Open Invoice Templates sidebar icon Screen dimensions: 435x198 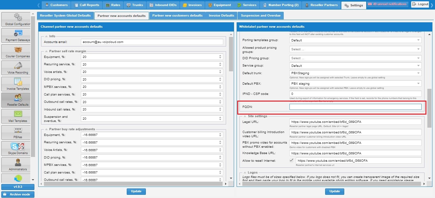click(18, 82)
